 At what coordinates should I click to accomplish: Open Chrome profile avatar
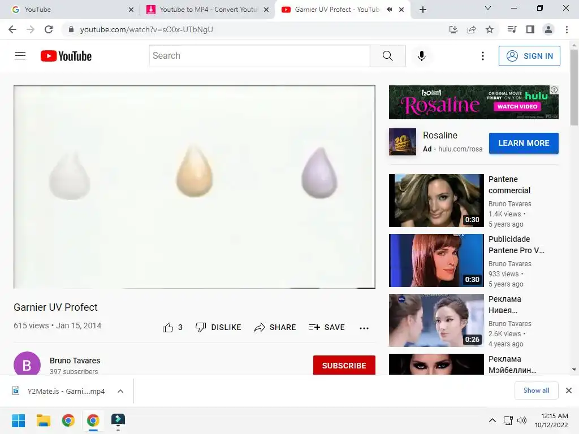pyautogui.click(x=548, y=29)
